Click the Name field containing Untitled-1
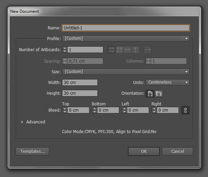Viewport: 208px width, 177px height. (x=126, y=28)
